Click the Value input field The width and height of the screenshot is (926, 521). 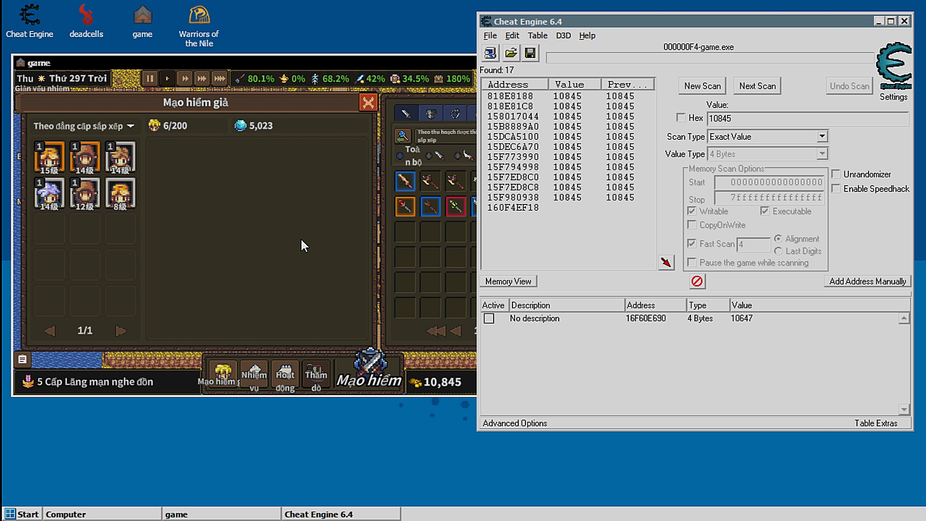click(x=807, y=118)
